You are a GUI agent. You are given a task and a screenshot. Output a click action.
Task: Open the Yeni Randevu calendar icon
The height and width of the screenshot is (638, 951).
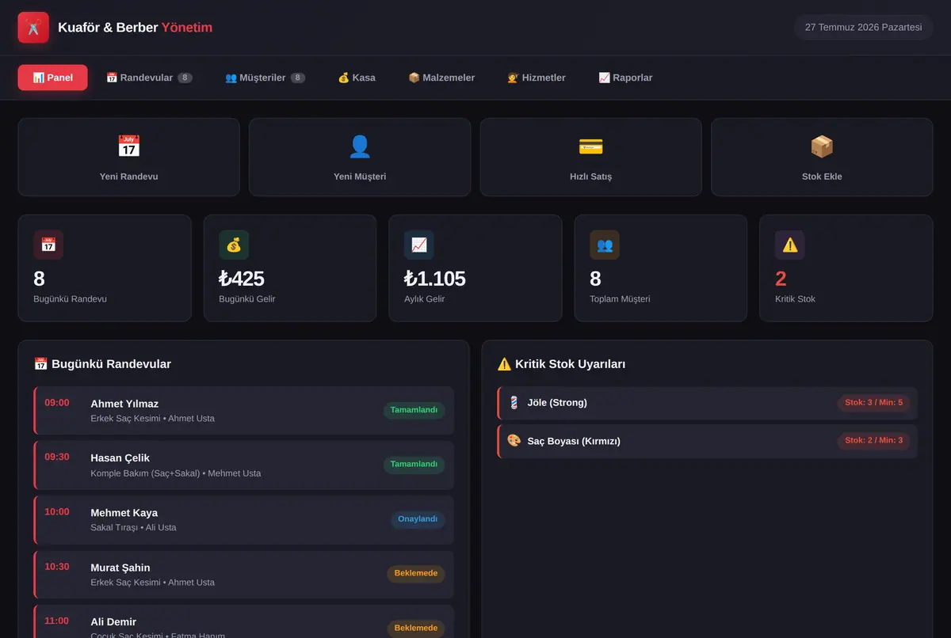(128, 146)
